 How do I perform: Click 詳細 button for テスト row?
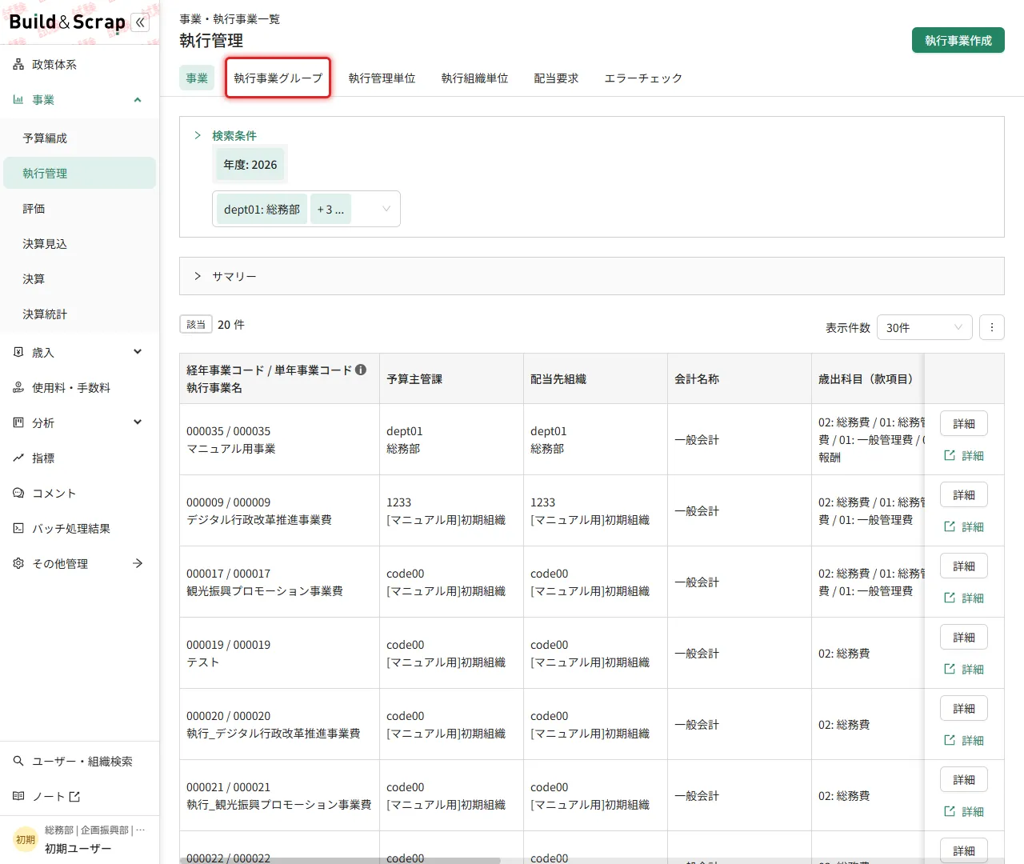click(964, 637)
